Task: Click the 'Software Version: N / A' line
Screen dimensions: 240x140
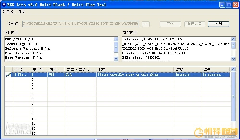Action: 27,48
